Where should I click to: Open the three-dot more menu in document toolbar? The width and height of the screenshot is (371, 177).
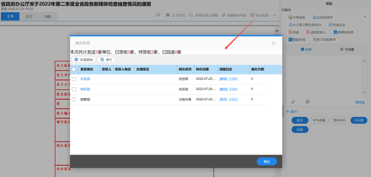point(274,15)
